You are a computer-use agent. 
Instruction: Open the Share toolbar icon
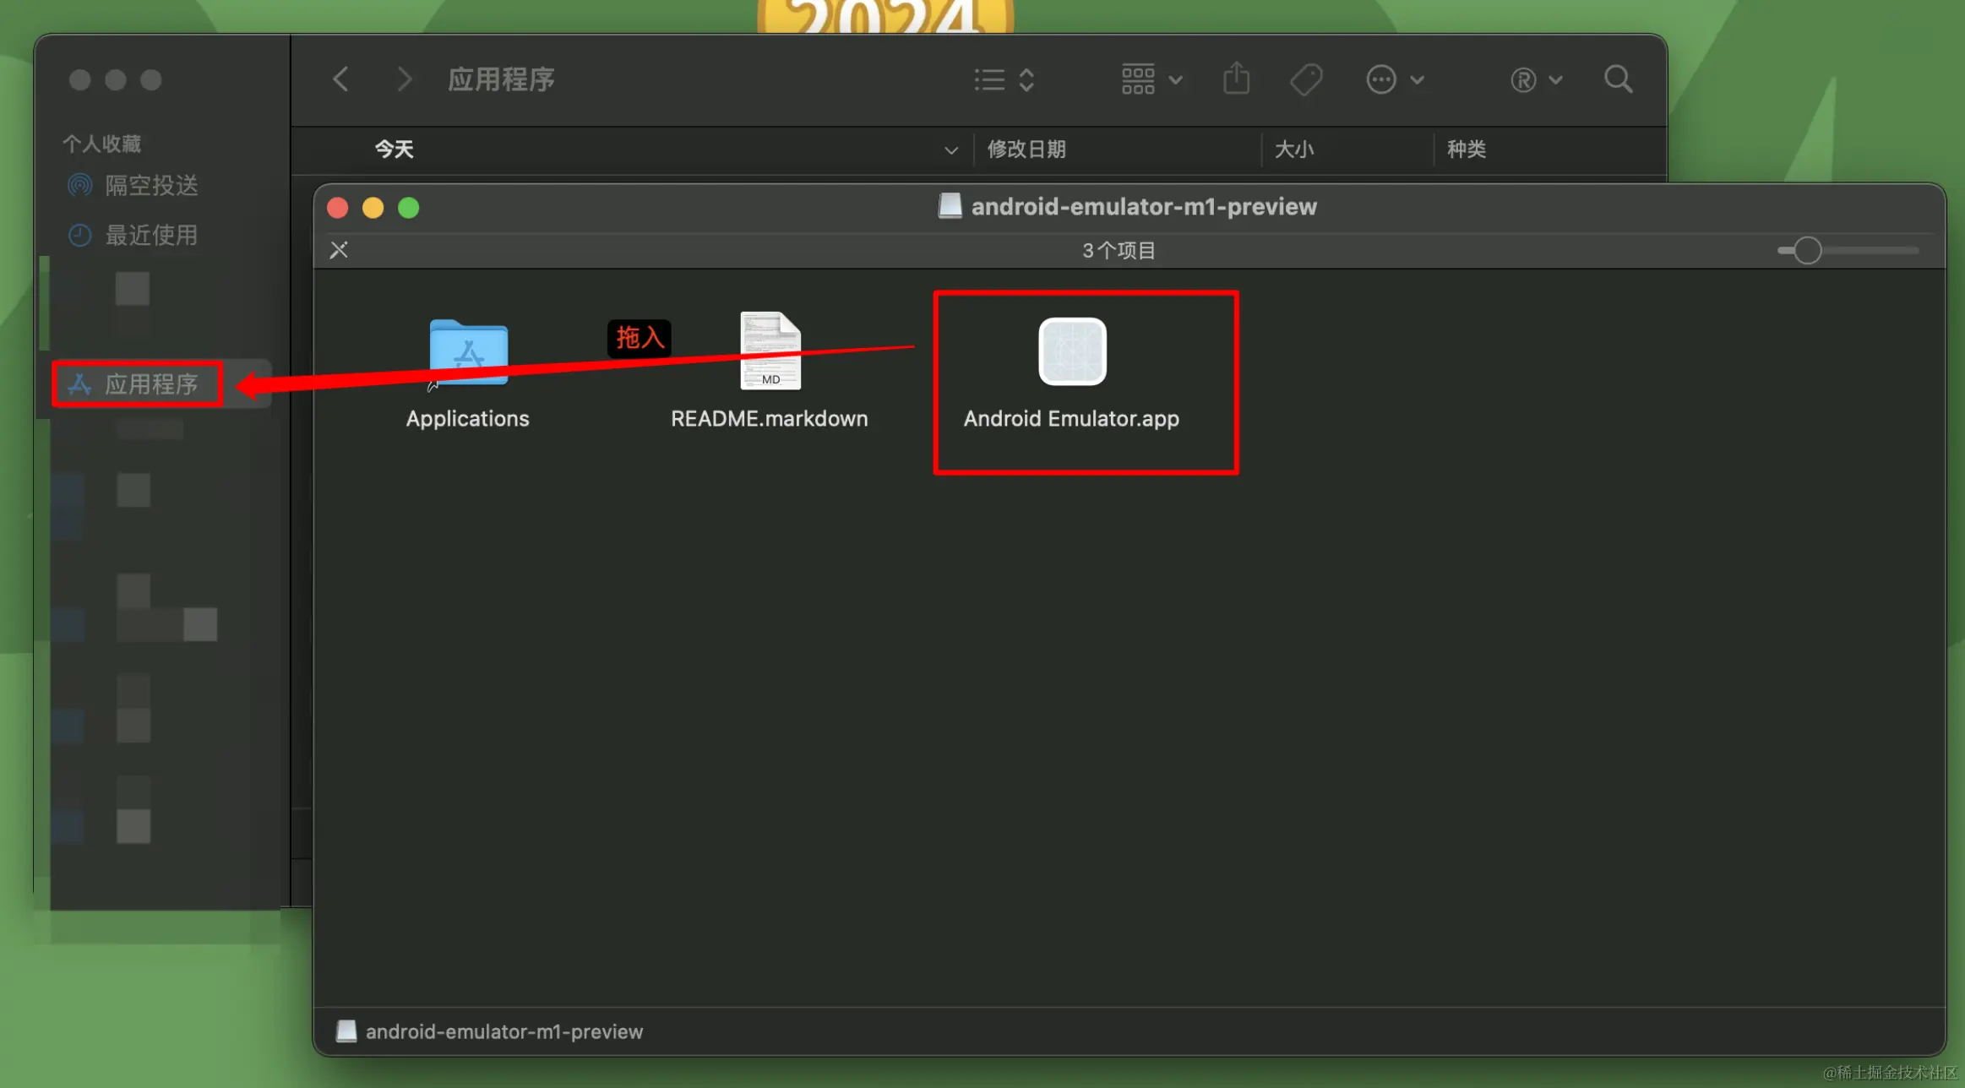pos(1236,79)
